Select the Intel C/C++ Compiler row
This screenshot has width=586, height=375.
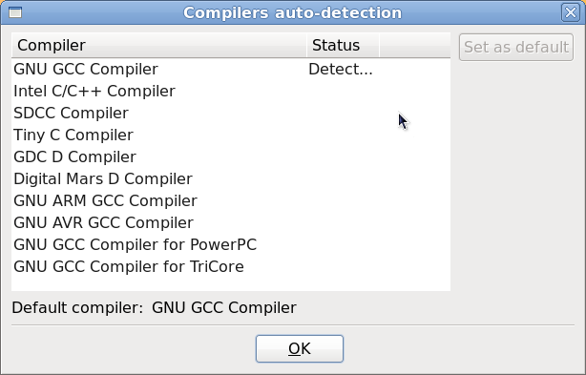point(231,92)
